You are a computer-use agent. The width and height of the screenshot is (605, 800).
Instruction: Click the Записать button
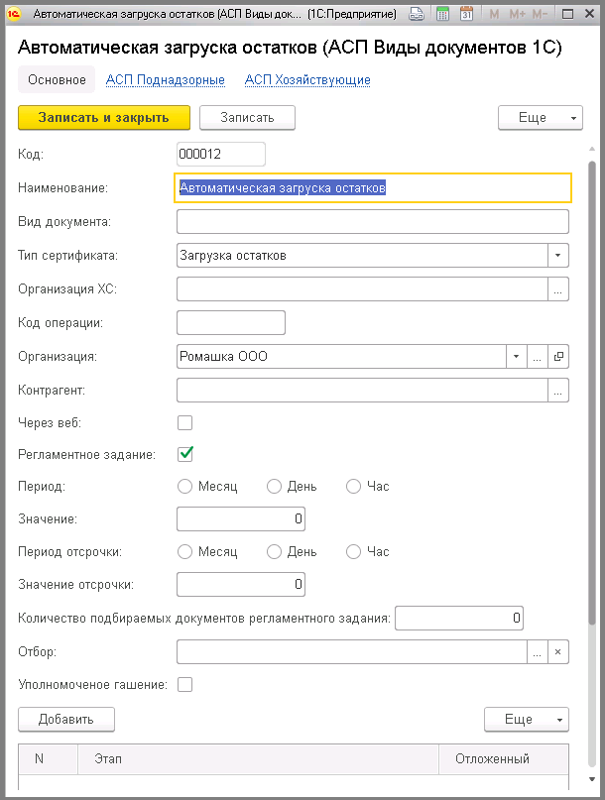coord(247,118)
